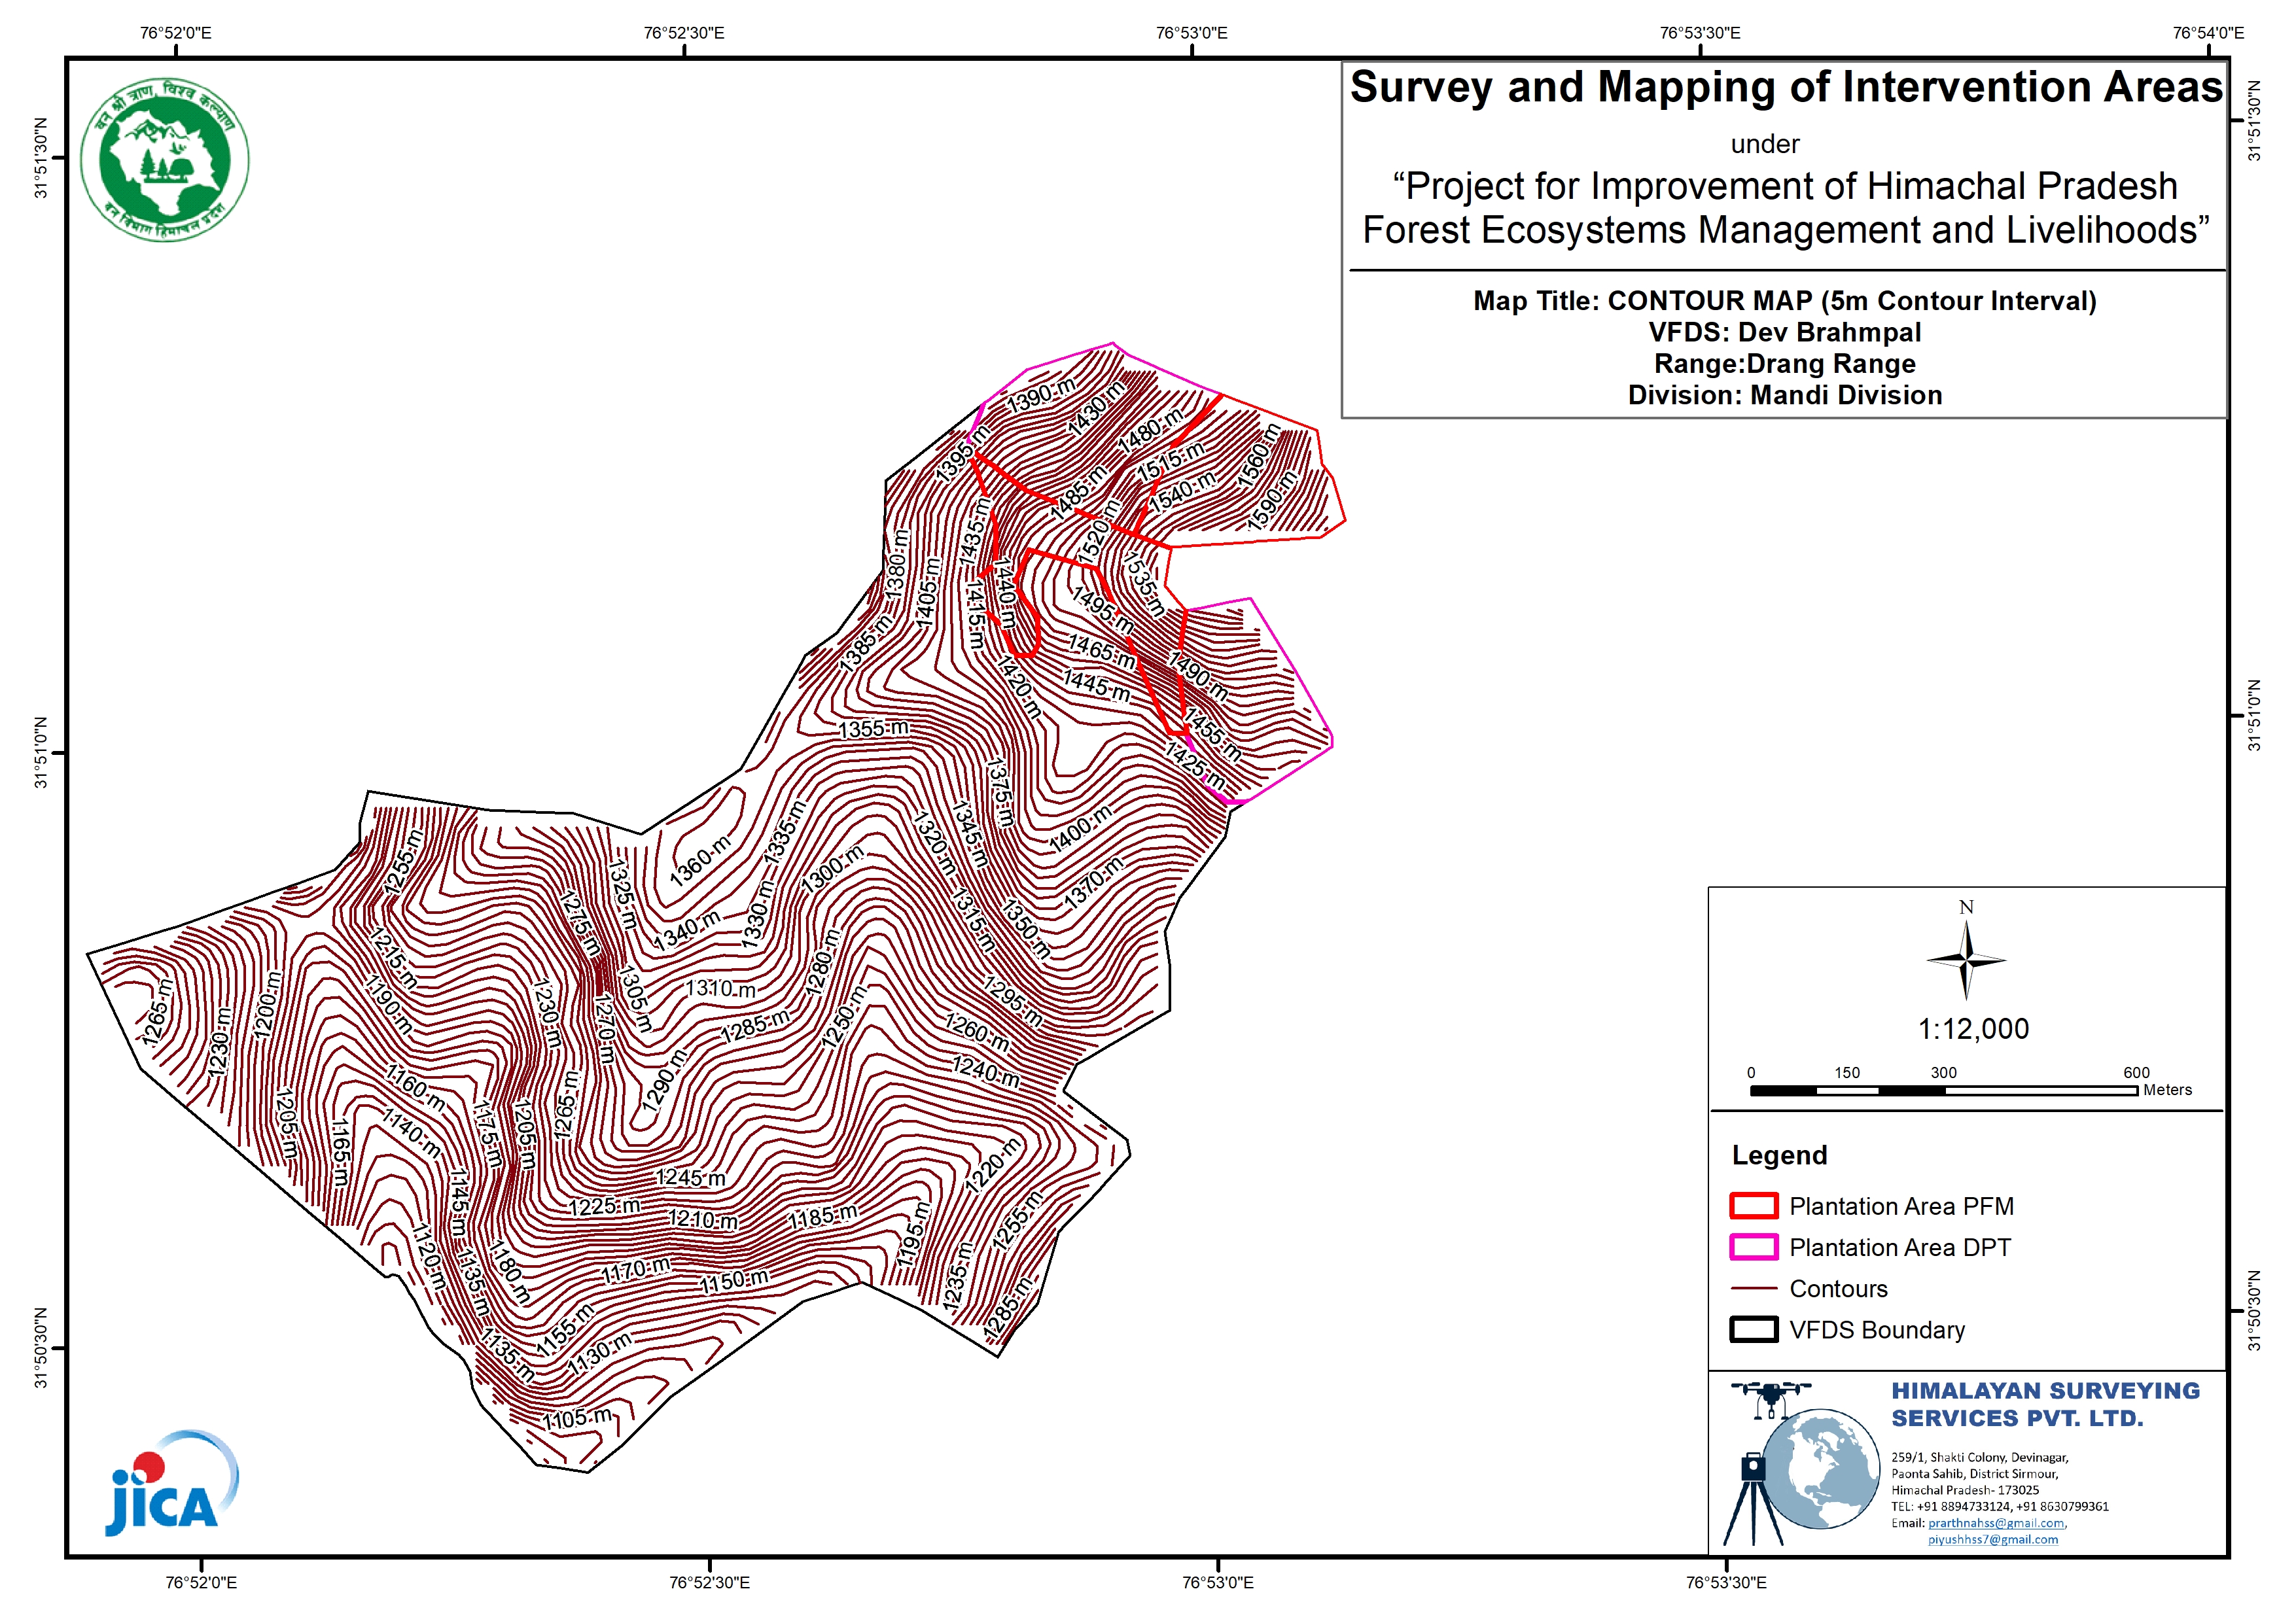Click the 1240 m contour label
Viewport: 2296px width, 1623px height.
(986, 1071)
